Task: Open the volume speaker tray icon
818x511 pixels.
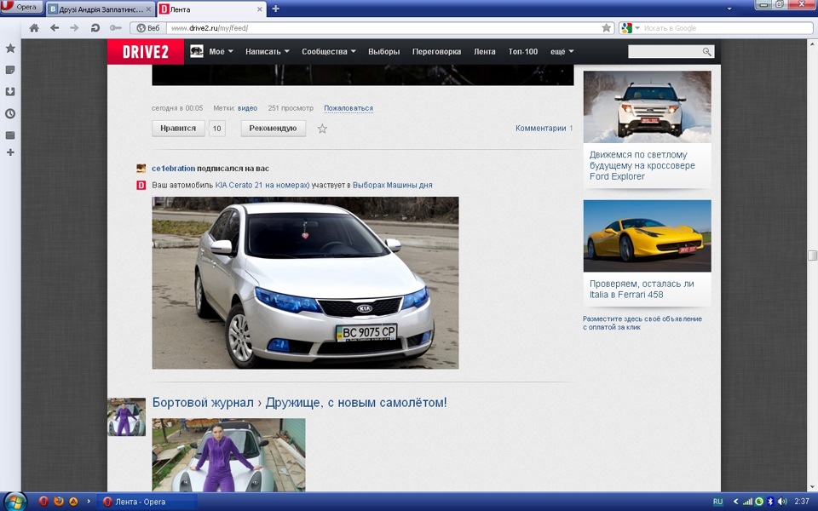Action: (781, 502)
